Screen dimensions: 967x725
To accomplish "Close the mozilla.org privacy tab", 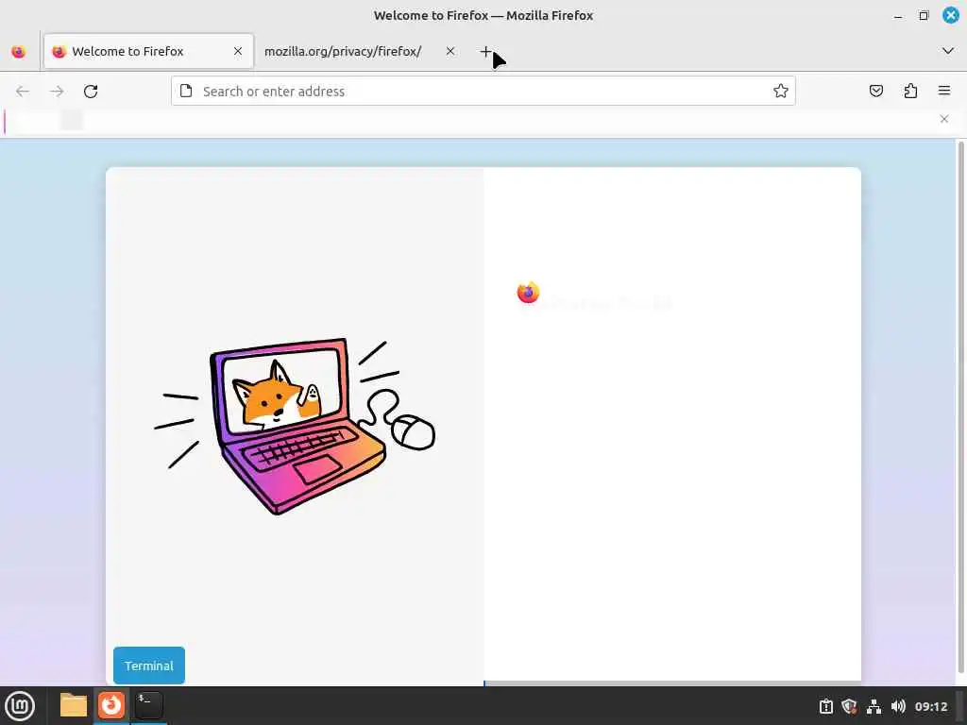I will 450,51.
